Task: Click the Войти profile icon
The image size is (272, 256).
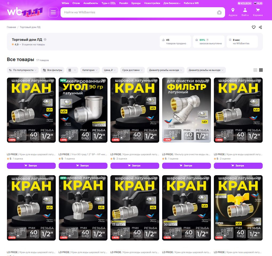Action: click(x=245, y=12)
